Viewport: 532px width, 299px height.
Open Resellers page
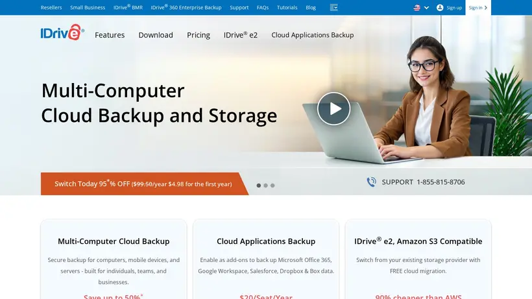click(x=51, y=7)
